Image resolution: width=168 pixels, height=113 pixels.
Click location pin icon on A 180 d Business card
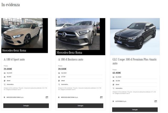[x=59, y=97]
